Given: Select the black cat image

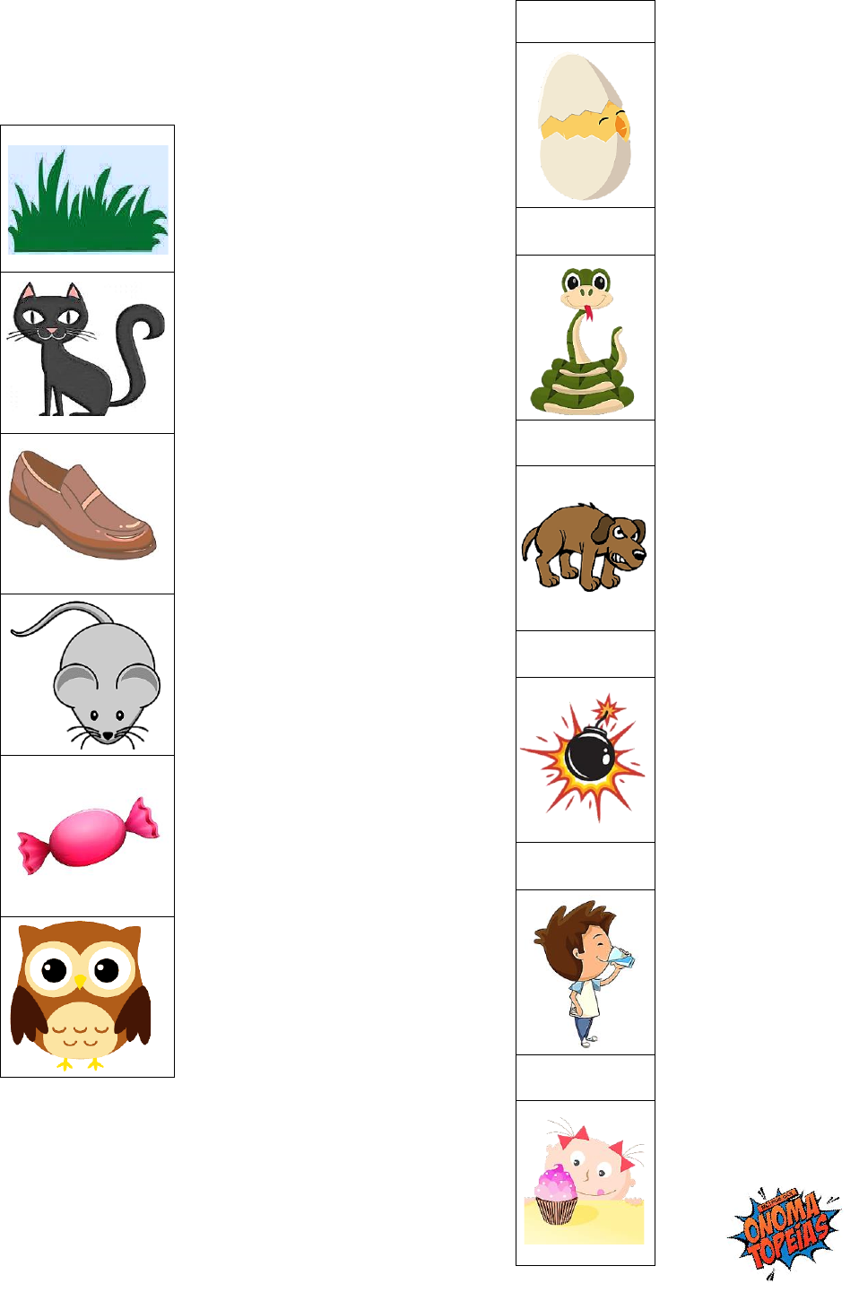Looking at the screenshot, I should [87, 350].
